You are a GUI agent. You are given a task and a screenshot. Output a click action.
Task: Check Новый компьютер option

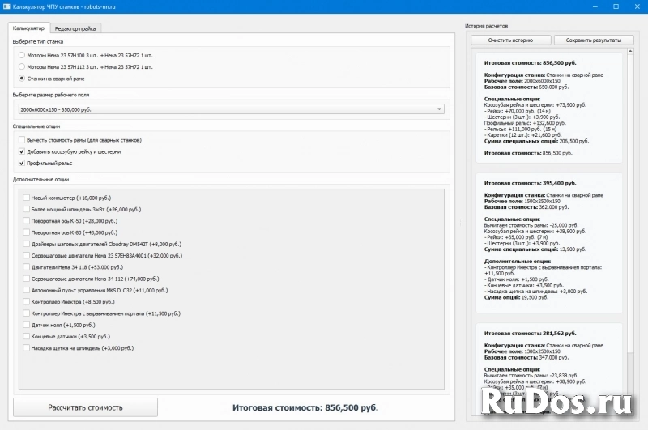(x=27, y=198)
